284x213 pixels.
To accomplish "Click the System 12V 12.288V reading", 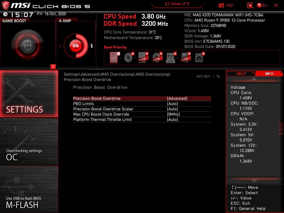I will coord(244,148).
